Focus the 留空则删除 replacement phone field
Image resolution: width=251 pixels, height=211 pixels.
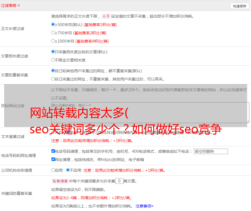point(211,151)
